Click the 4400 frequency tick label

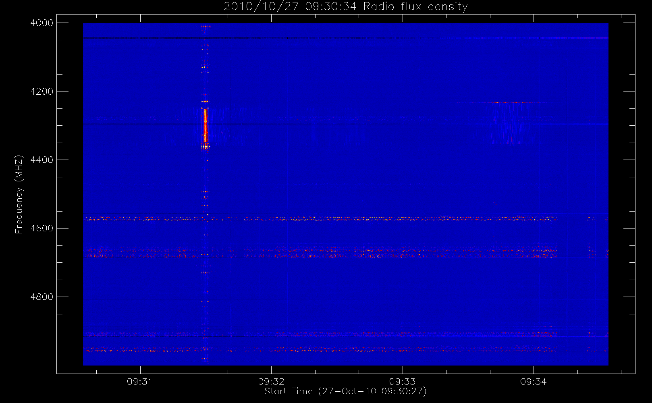(x=42, y=160)
